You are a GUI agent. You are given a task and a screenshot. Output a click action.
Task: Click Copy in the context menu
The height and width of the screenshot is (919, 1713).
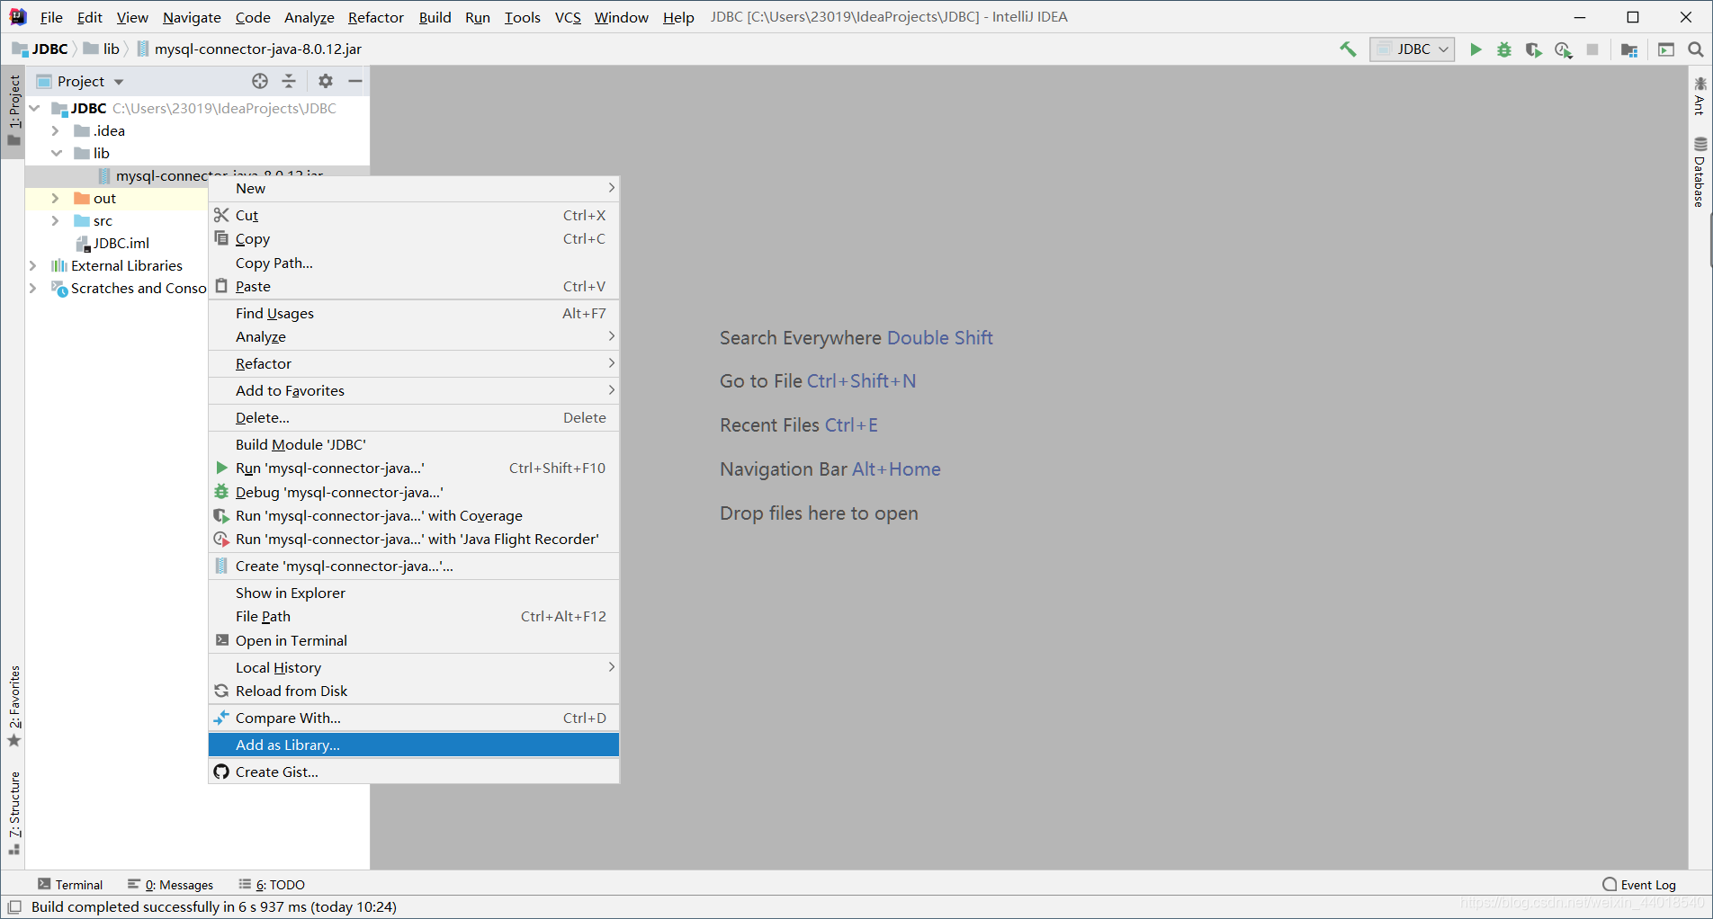(x=414, y=239)
